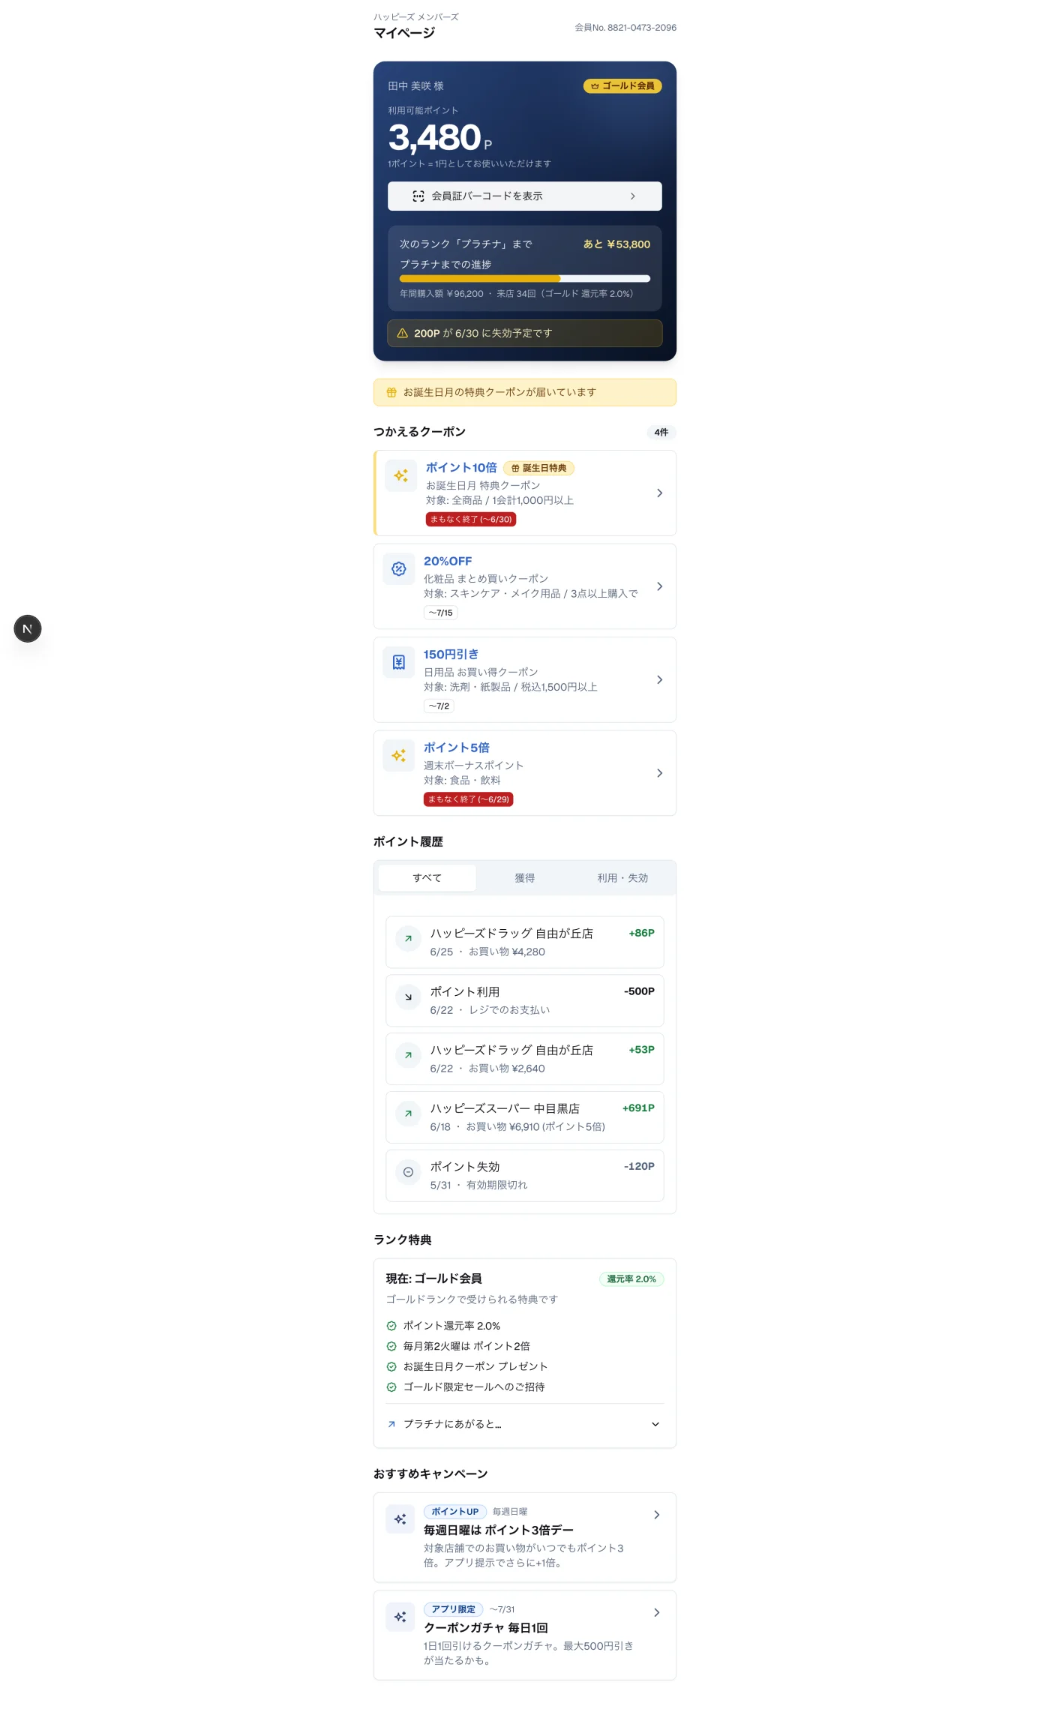The width and height of the screenshot is (1050, 1727).
Task: Click the アプリ限定 campaign tag
Action: 454,1609
